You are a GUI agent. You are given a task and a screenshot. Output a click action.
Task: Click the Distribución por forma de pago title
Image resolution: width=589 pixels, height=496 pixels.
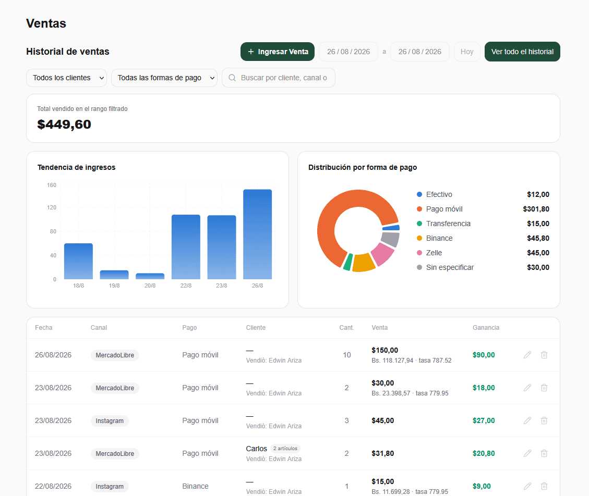pyautogui.click(x=363, y=167)
